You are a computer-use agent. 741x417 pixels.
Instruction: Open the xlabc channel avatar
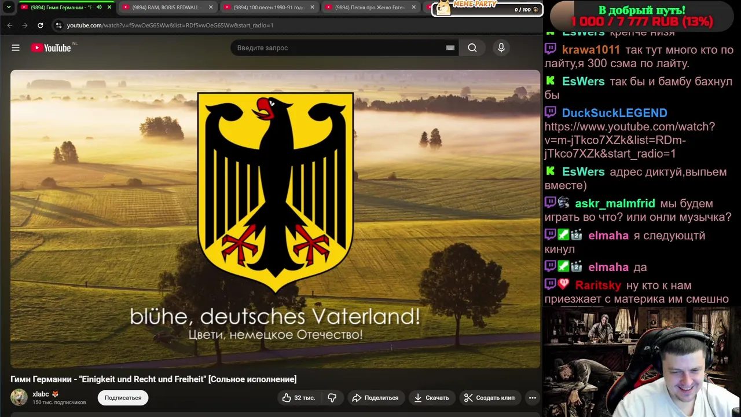pyautogui.click(x=19, y=397)
